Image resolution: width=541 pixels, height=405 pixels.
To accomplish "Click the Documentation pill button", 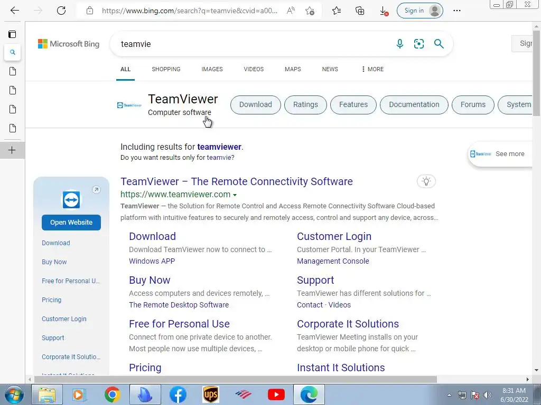I will [x=414, y=105].
